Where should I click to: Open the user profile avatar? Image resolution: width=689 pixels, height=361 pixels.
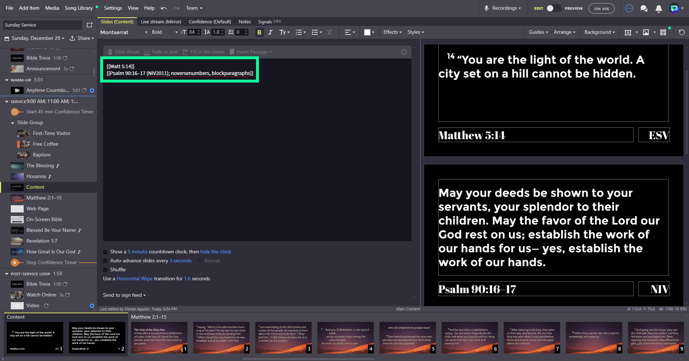pos(675,8)
